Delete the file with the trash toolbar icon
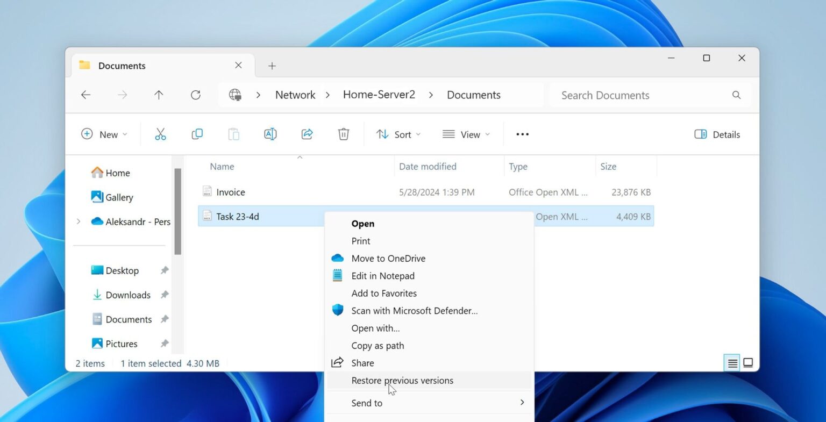The height and width of the screenshot is (422, 826). click(x=344, y=134)
